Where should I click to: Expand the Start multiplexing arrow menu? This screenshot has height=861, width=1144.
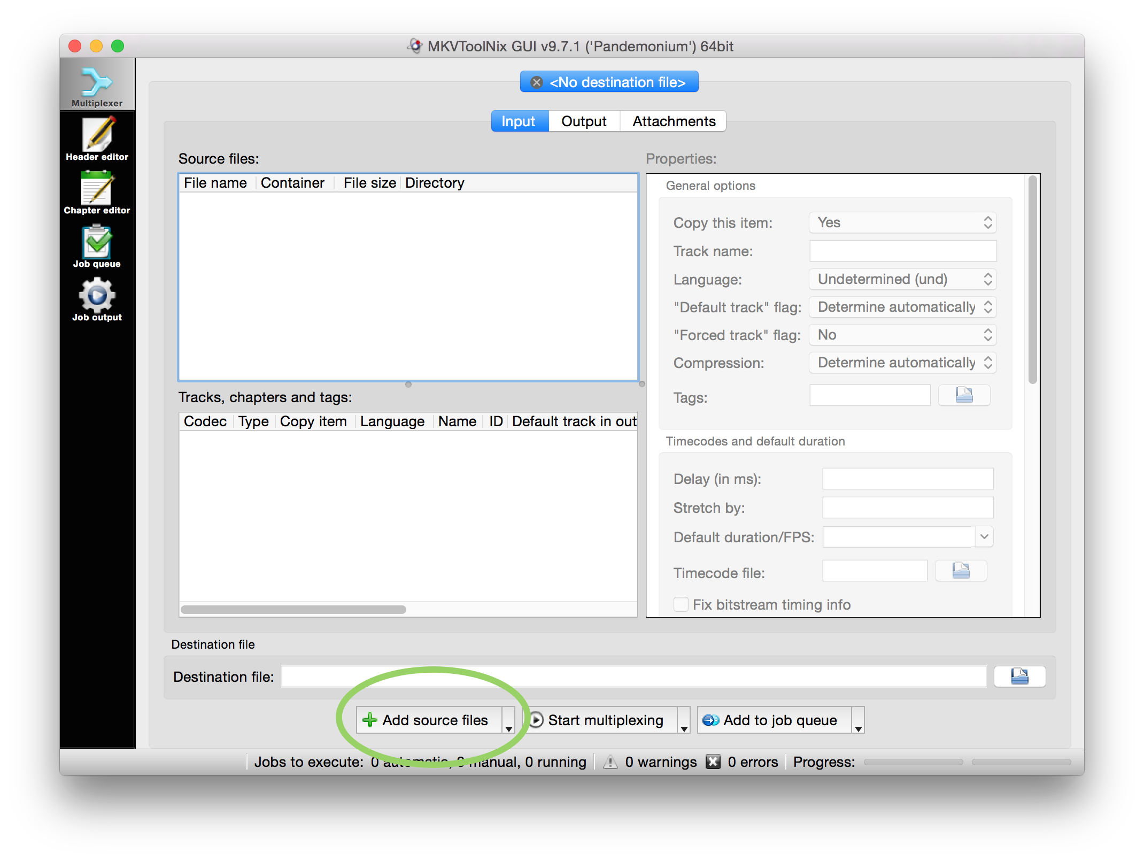(x=684, y=721)
